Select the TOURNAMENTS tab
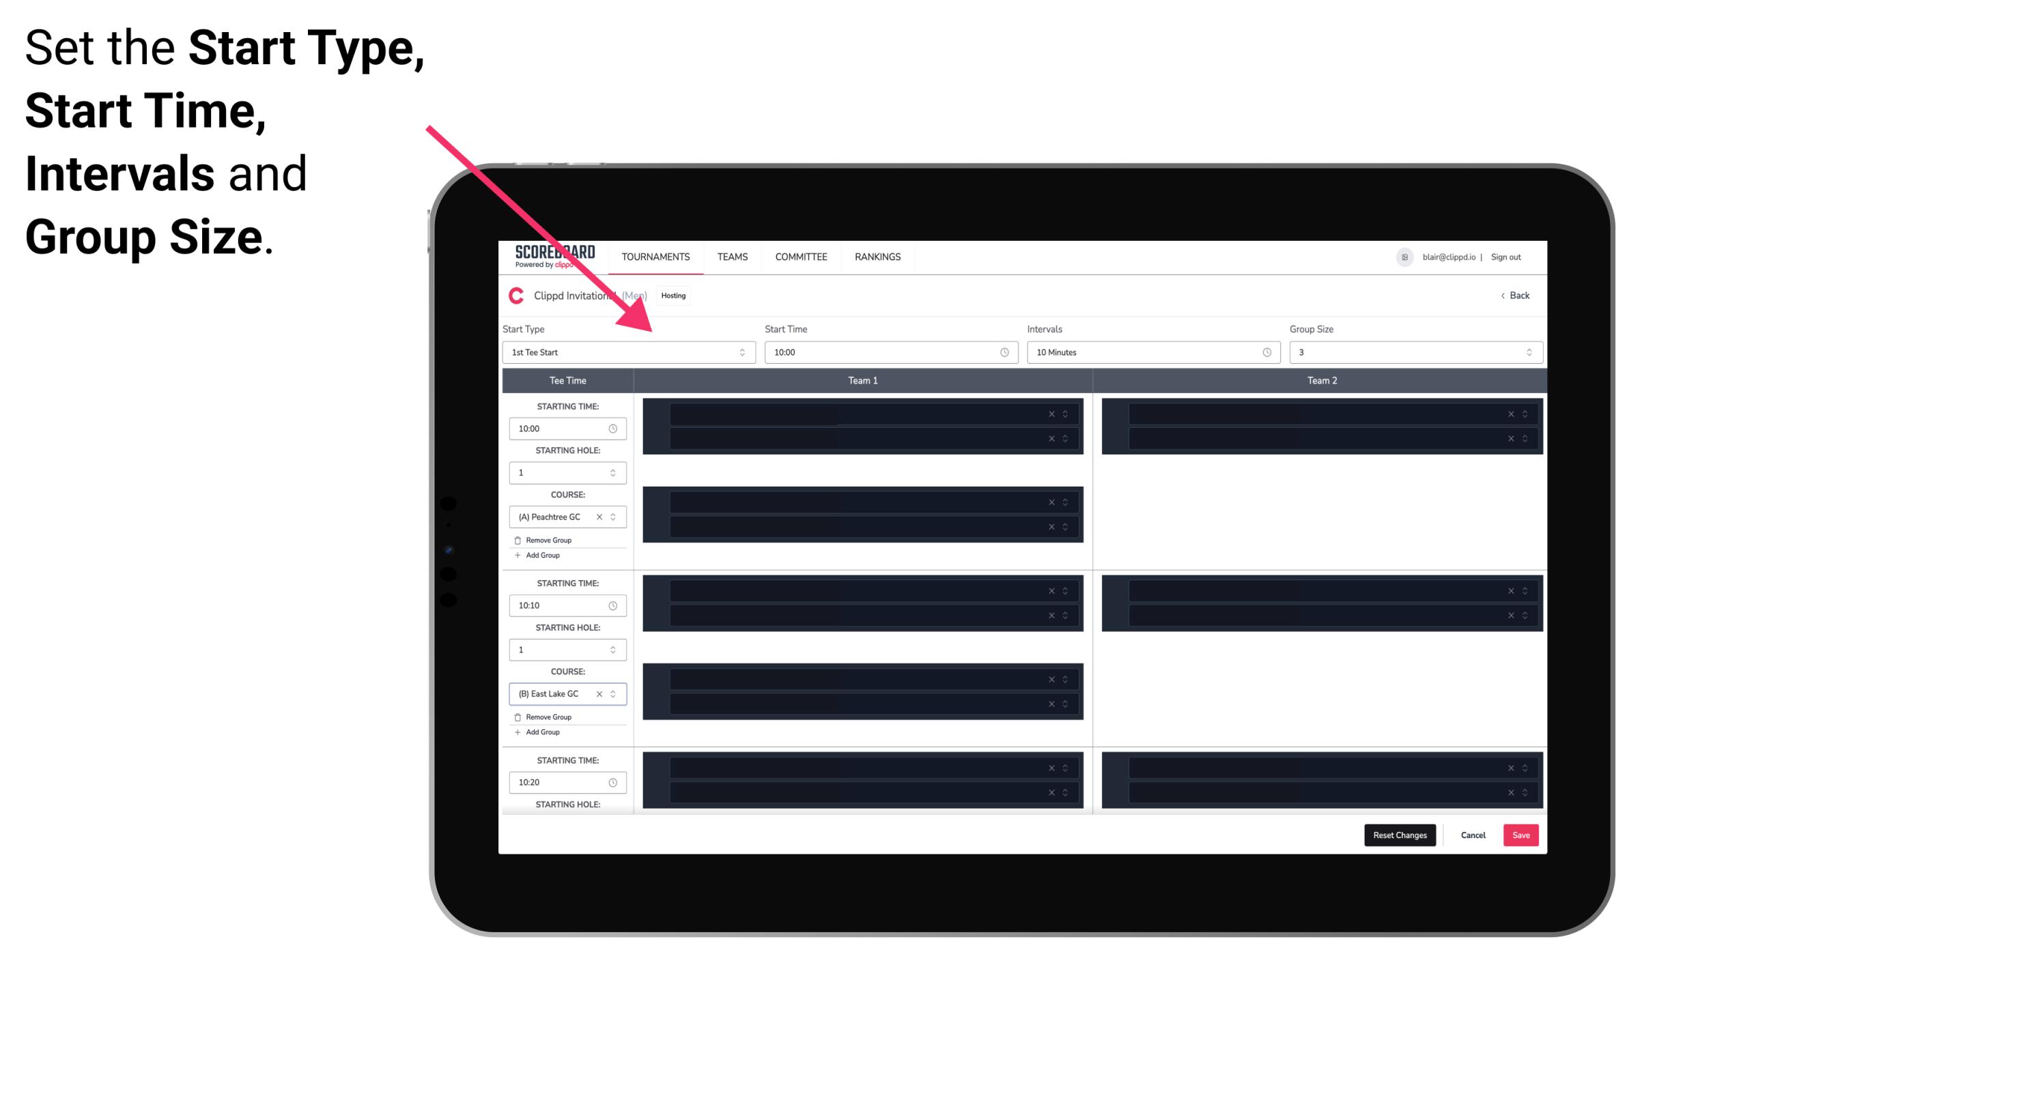The height and width of the screenshot is (1096, 2038). (656, 257)
